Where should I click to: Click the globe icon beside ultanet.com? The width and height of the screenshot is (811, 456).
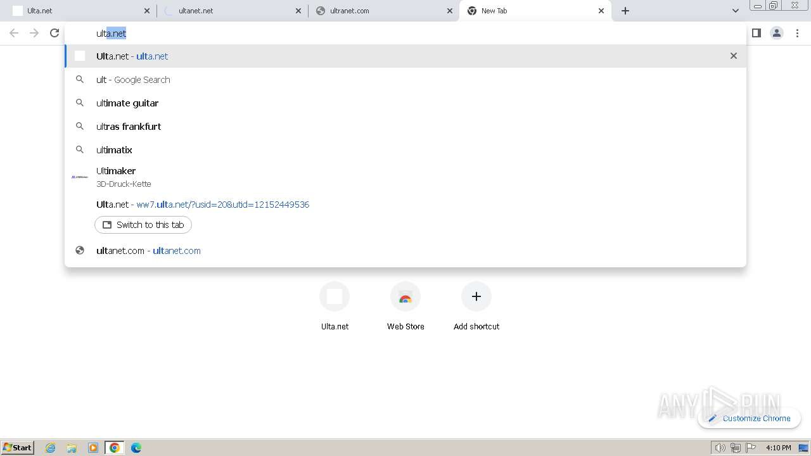80,250
